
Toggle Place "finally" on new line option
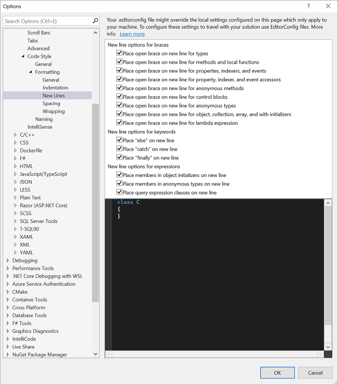(x=119, y=157)
